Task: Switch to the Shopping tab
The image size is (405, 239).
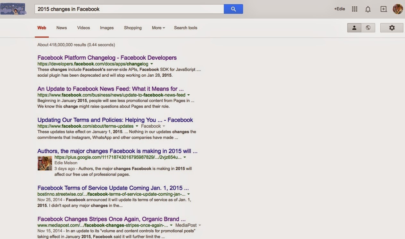Action: pos(133,28)
